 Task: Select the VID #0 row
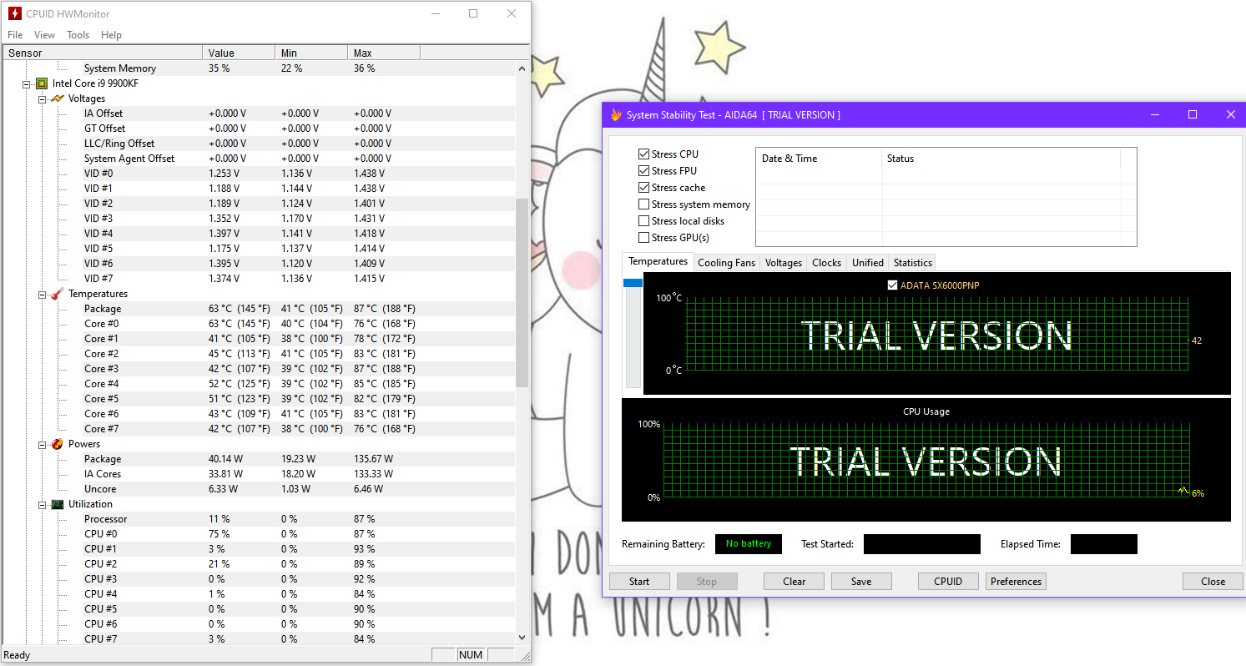click(259, 174)
